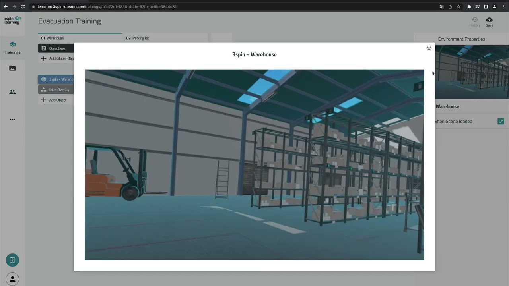The image size is (509, 286).
Task: Click the Add Object button
Action: pyautogui.click(x=54, y=100)
